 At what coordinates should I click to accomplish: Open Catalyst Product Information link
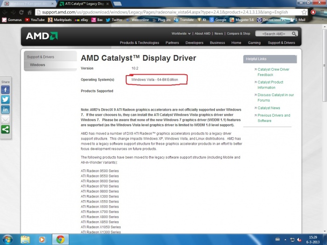pos(270,85)
